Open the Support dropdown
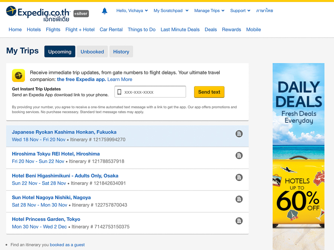334x250 pixels. pyautogui.click(x=240, y=11)
